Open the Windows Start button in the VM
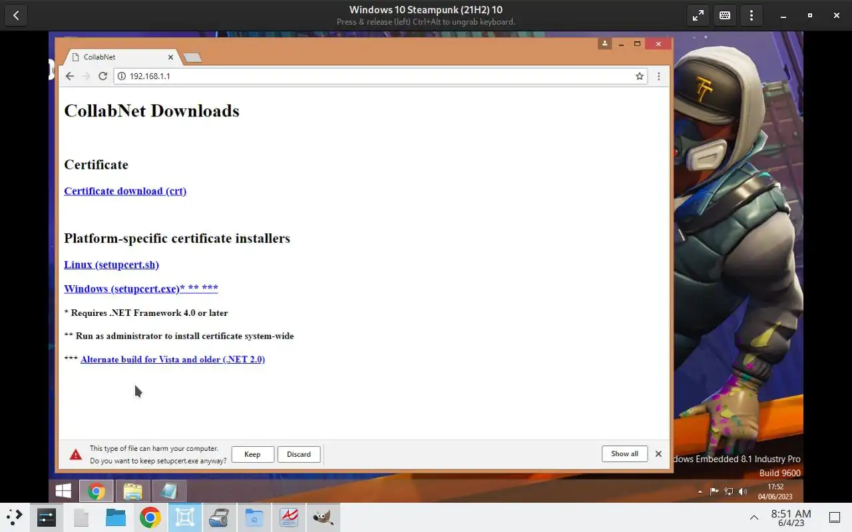The height and width of the screenshot is (532, 852). [x=63, y=491]
